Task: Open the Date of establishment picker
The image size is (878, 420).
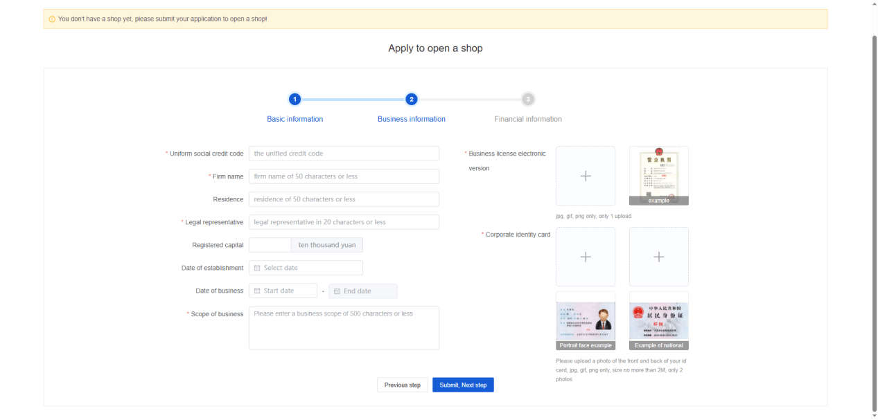Action: (306, 268)
